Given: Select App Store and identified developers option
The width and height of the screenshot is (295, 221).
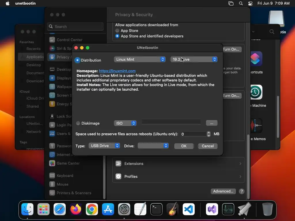Looking at the screenshot, I should [117, 36].
